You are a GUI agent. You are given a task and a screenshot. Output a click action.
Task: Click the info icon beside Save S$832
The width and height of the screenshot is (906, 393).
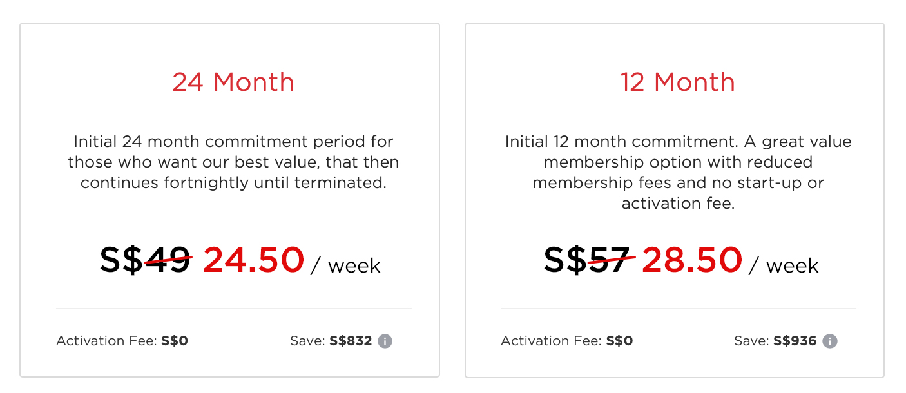pos(385,341)
